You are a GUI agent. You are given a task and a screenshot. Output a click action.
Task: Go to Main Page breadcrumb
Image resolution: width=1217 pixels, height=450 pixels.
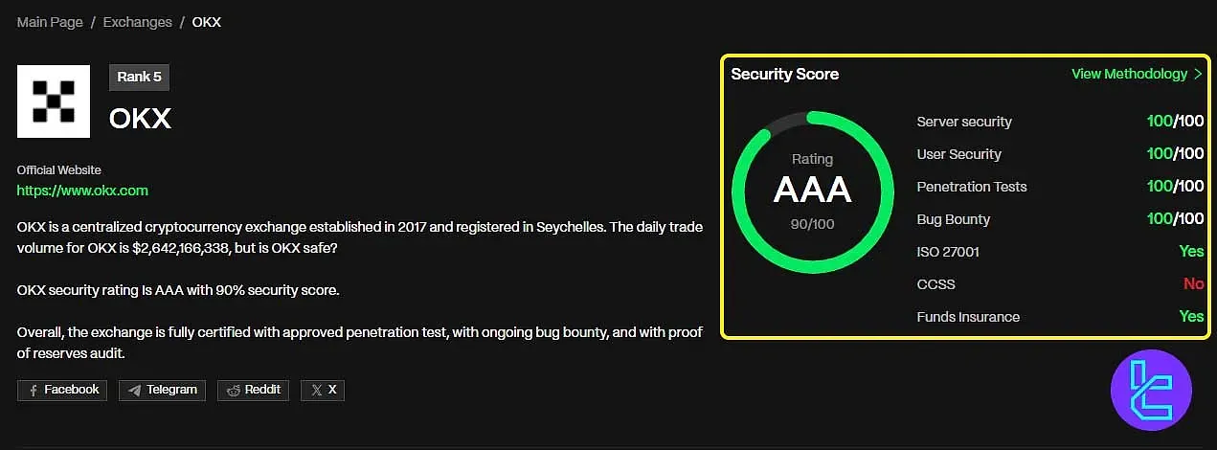(49, 21)
